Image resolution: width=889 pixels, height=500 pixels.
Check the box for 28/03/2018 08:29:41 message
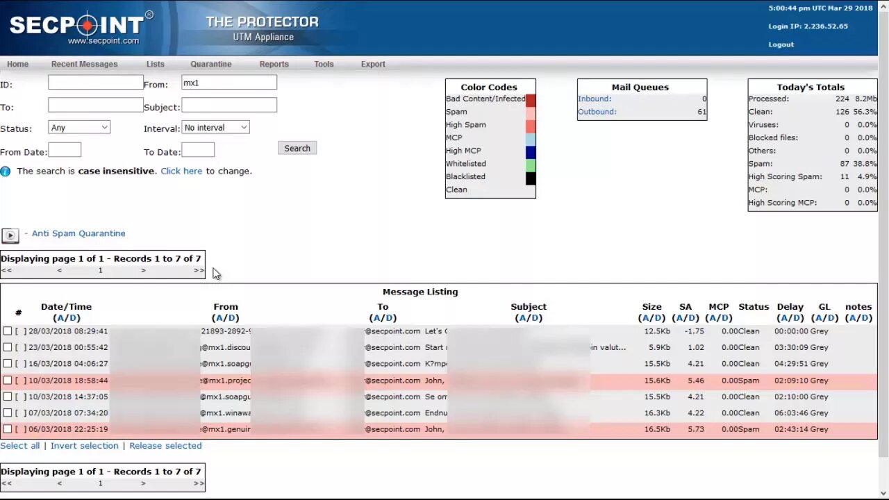[8, 331]
